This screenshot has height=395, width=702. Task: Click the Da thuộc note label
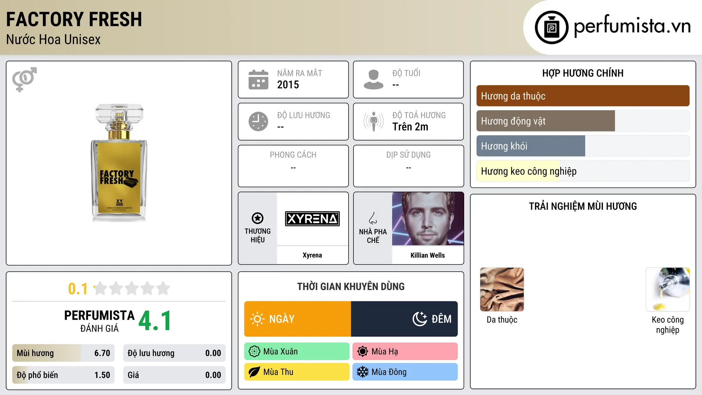[x=502, y=320]
